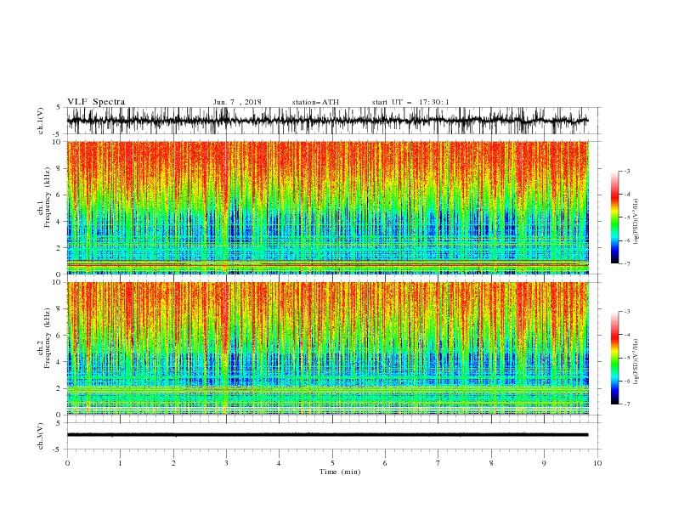Click time axis tick label "4"
The width and height of the screenshot is (673, 520).
pos(279,463)
